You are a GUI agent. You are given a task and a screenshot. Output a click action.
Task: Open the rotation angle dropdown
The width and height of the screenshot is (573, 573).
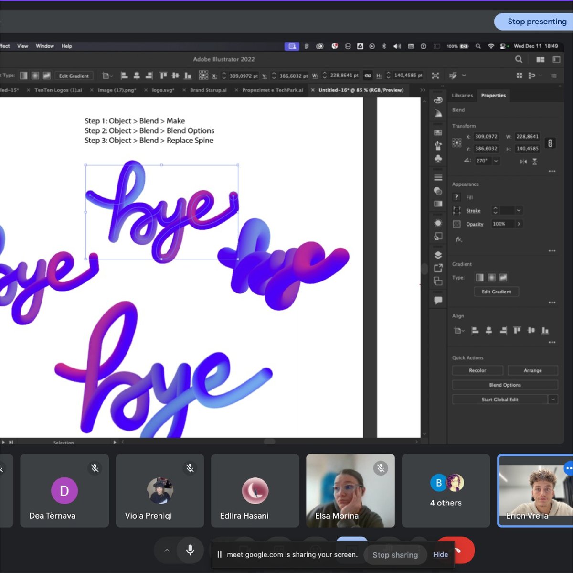tap(496, 161)
